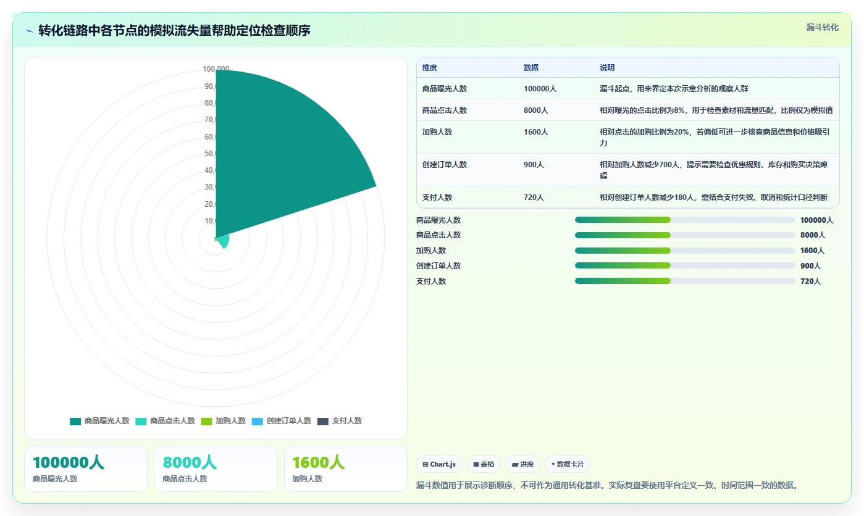The height and width of the screenshot is (516, 864).
Task: Toggle the 商品点击人数 legend color swatch
Action: pos(141,421)
